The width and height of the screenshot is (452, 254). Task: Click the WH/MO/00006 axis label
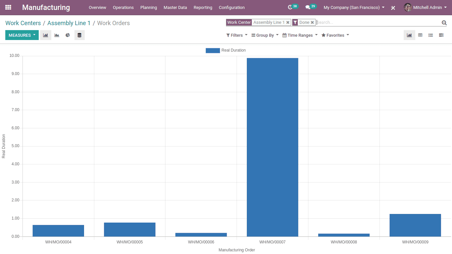[x=201, y=242]
